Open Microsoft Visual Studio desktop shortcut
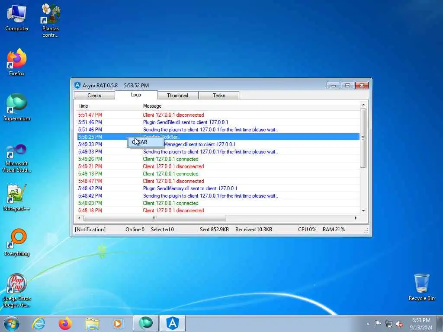The width and height of the screenshot is (443, 332). point(17,158)
